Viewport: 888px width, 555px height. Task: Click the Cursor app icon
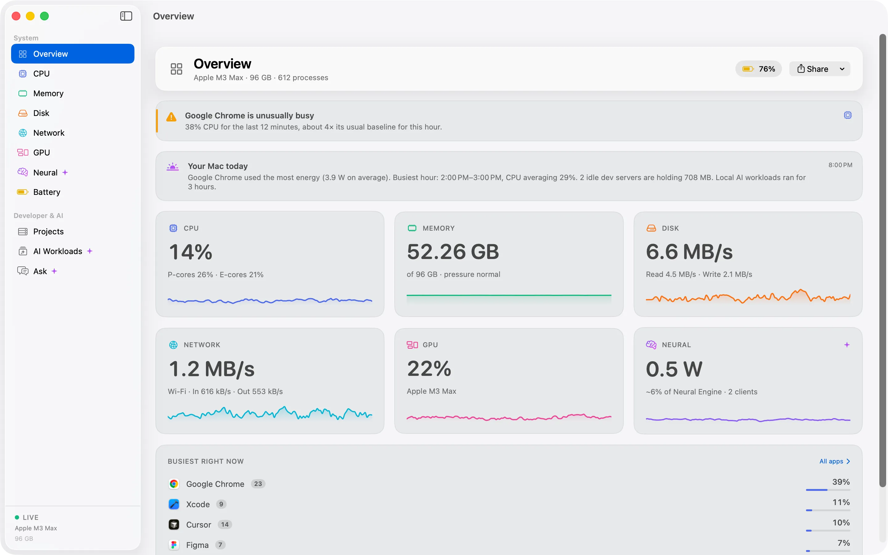pos(174,524)
